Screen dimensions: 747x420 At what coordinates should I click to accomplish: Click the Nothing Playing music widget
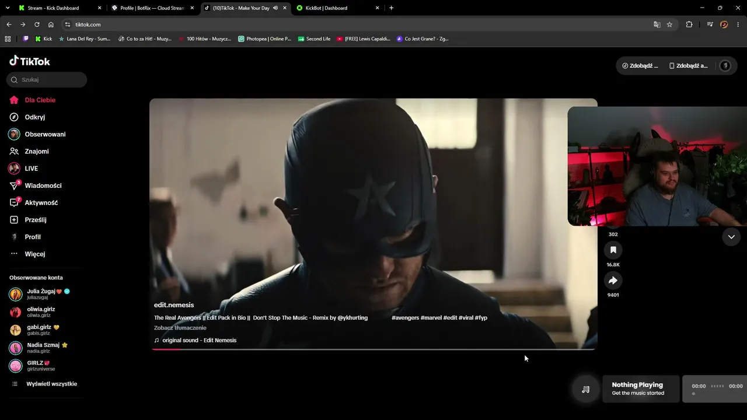(641, 389)
